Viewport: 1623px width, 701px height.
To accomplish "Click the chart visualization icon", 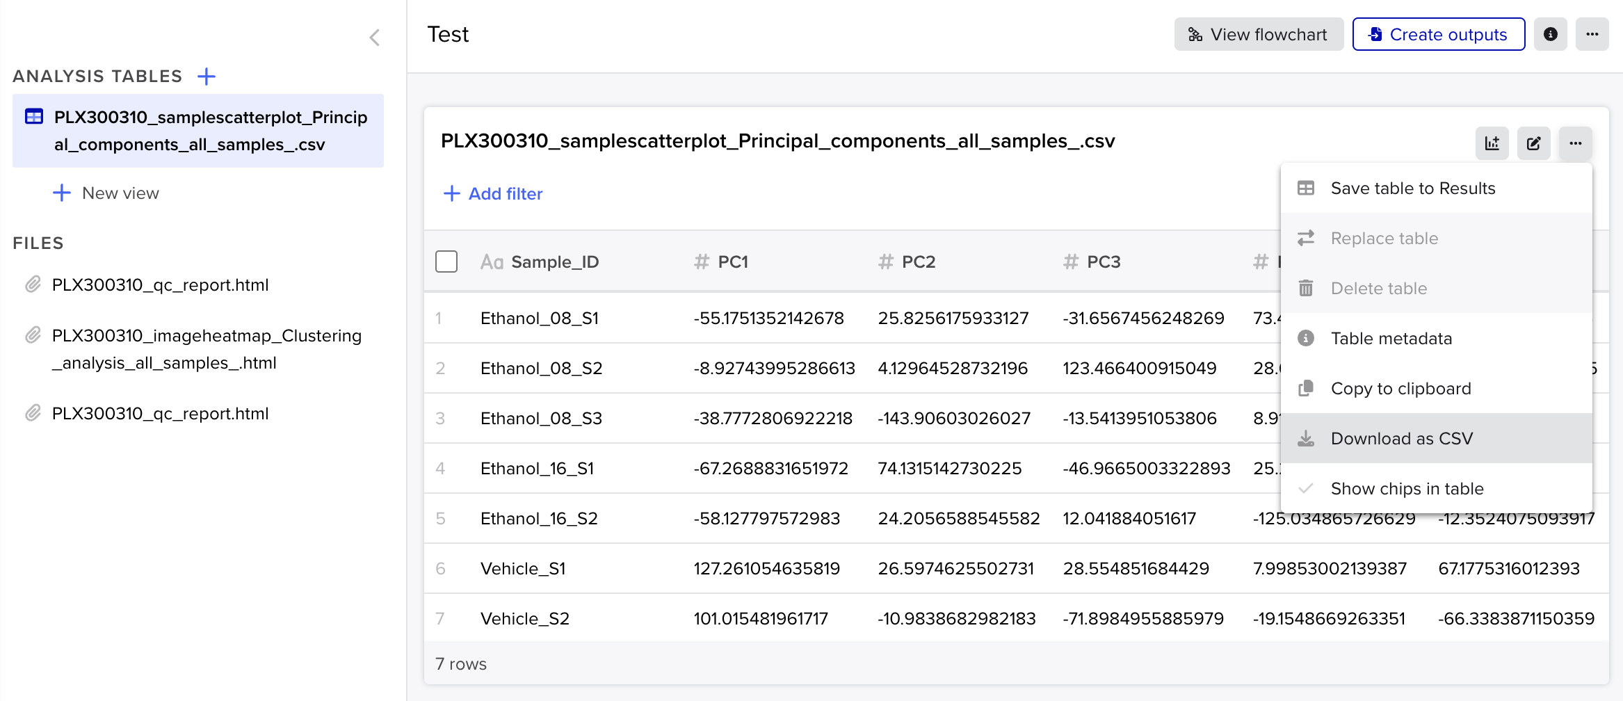I will tap(1492, 143).
